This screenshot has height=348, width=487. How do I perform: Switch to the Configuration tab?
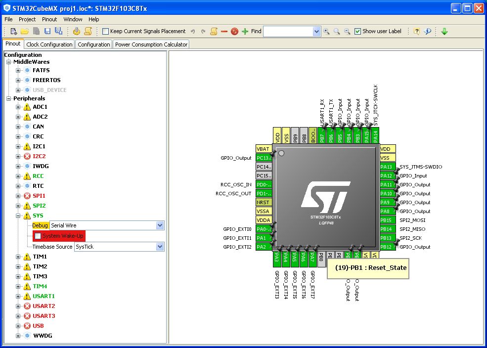[x=94, y=44]
